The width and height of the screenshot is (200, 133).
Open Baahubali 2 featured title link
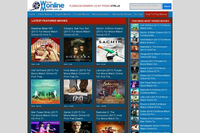point(109,115)
